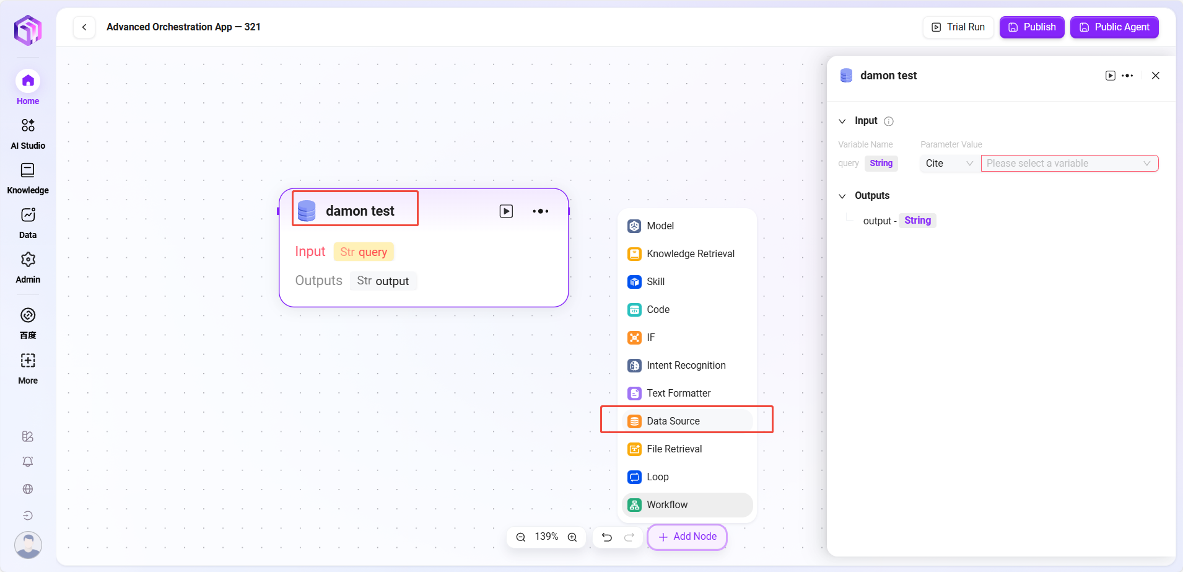Open the Knowledge section in sidebar

[28, 178]
